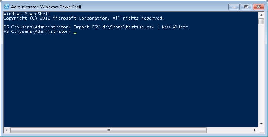Viewport: 268px width, 137px height.
Task: Click the New-ADUser cmdlet text
Action: click(175, 27)
